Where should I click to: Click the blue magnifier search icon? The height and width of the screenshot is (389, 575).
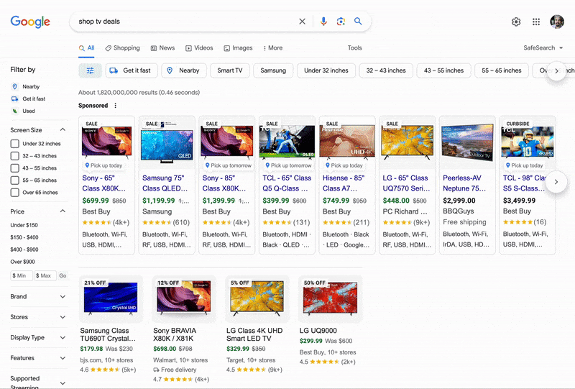click(x=358, y=22)
